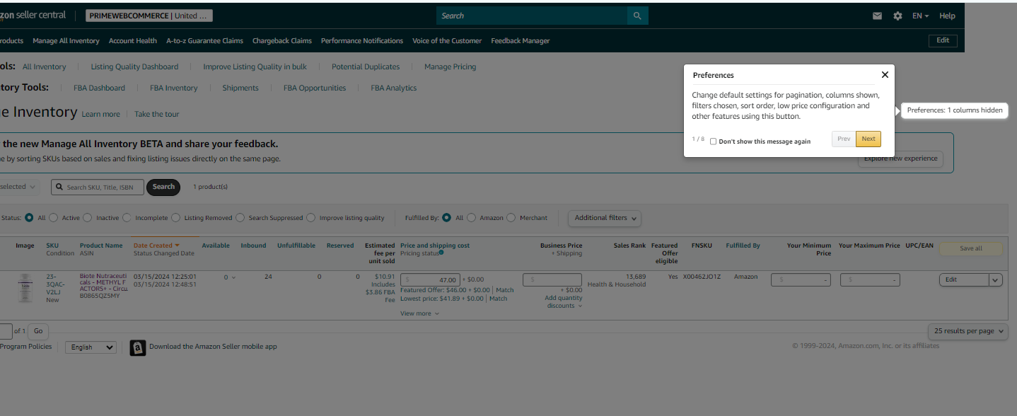Open the English language selector in footer
Image resolution: width=1017 pixels, height=416 pixels.
click(x=91, y=347)
